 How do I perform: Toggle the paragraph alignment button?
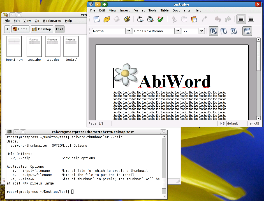coord(247,31)
